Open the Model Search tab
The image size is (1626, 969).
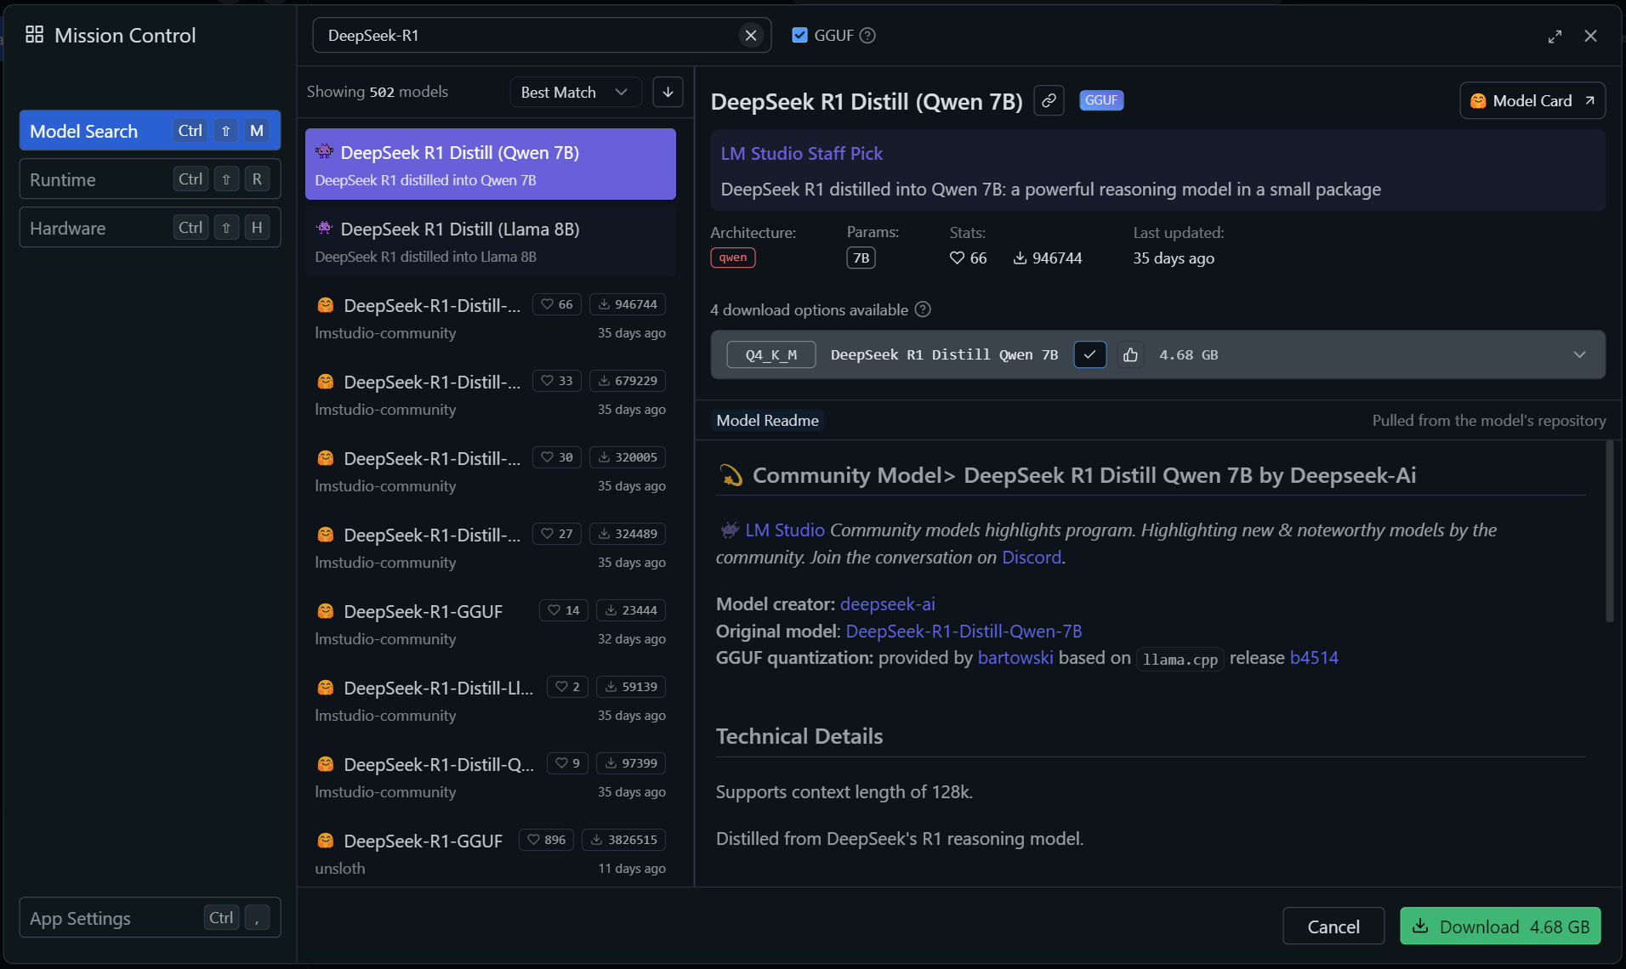tap(150, 131)
